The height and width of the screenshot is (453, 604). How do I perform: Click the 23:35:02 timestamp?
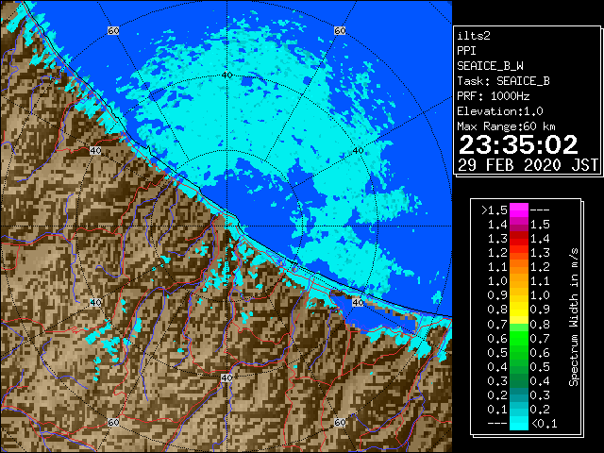[x=518, y=144]
